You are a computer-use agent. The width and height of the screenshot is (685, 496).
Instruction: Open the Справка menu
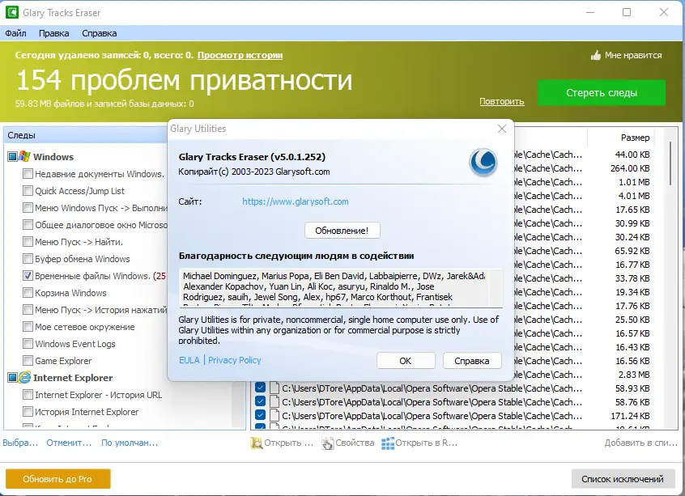coord(99,33)
